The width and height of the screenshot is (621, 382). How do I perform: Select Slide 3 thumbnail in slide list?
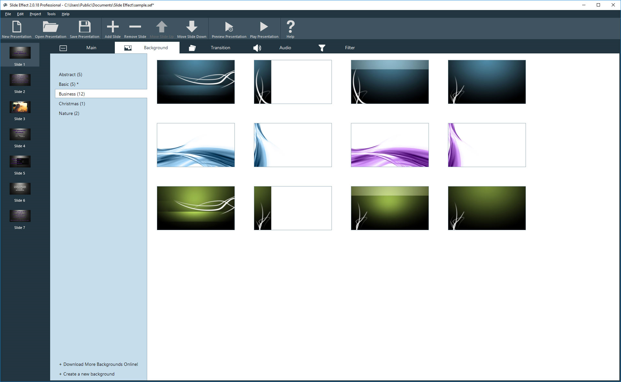pyautogui.click(x=20, y=108)
